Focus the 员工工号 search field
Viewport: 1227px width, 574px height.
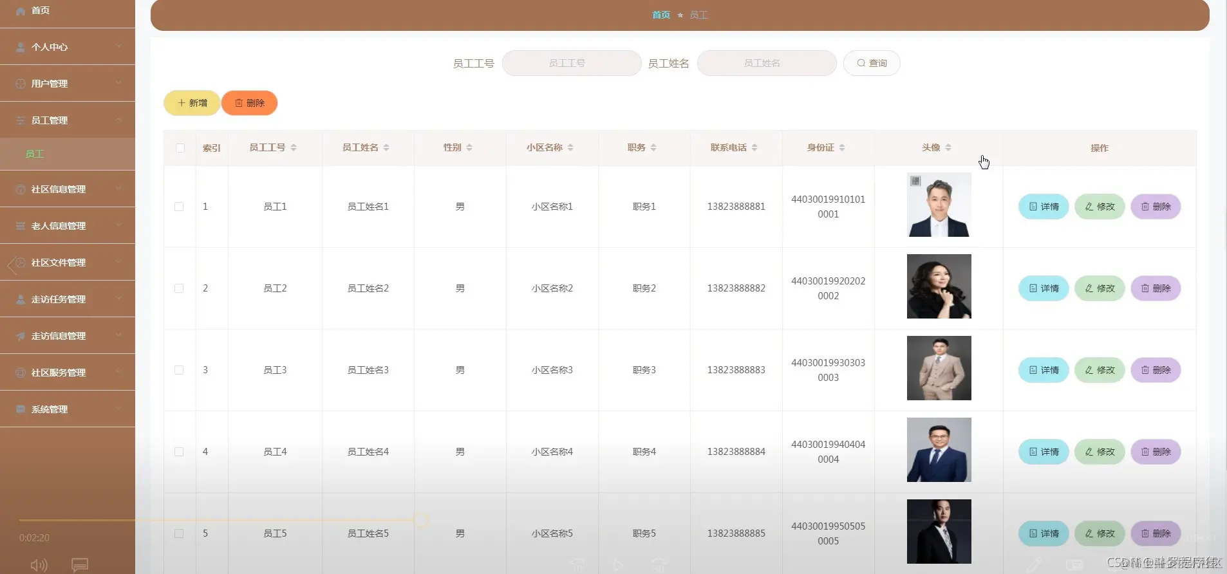[572, 63]
